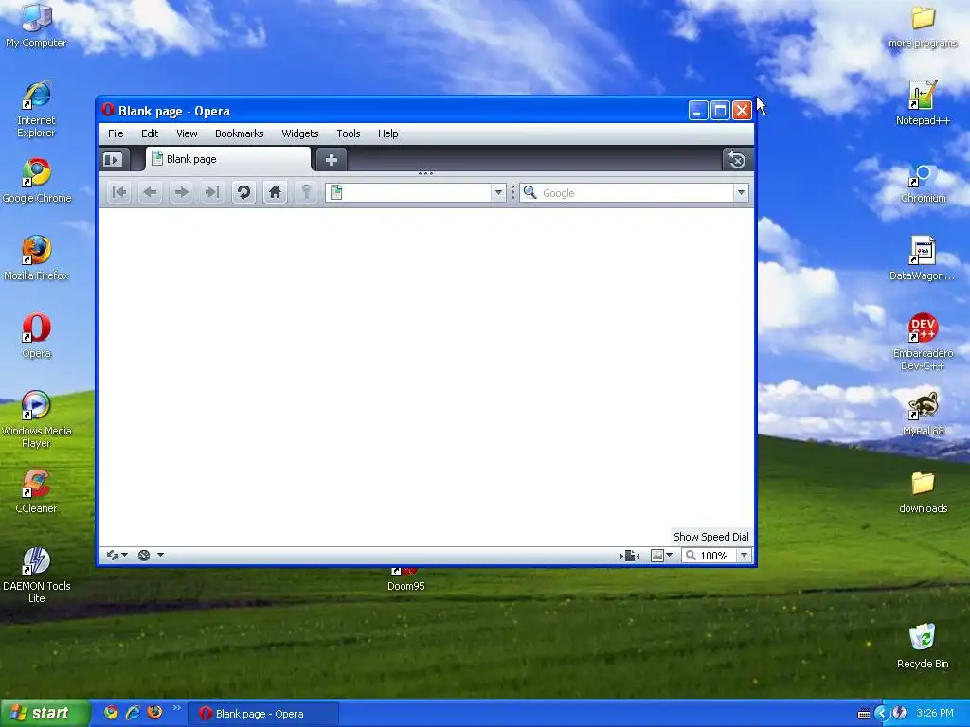The height and width of the screenshot is (727, 970).
Task: Open the show images dropdown in status bar
Action: (x=661, y=556)
